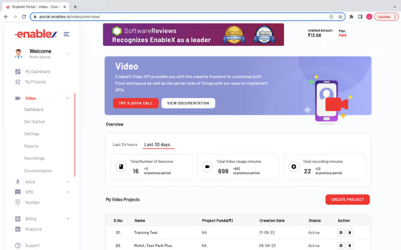Open the Support link in sidebar
This screenshot has height=250, width=401.
(x=33, y=246)
